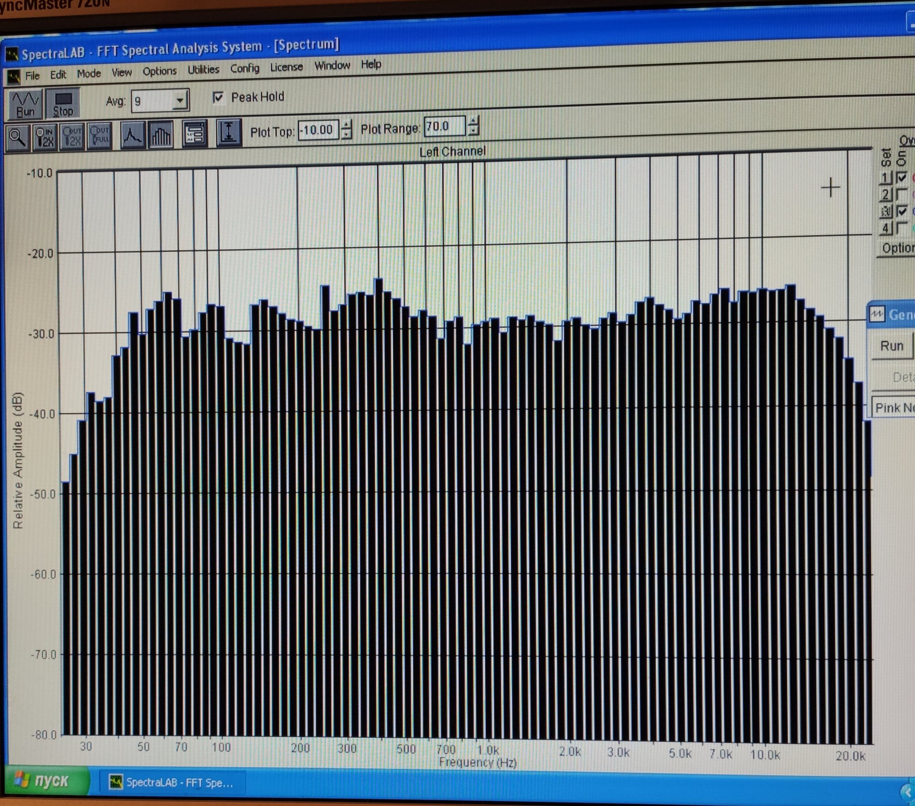Disable overlay set 1 checkbox

902,177
